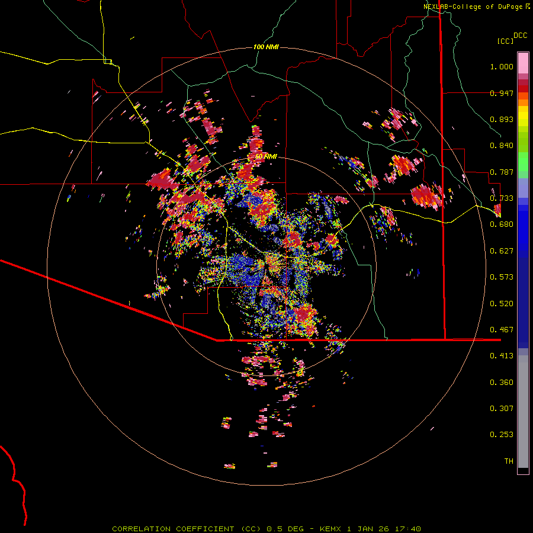Click the 0.253 value on the color scale
The height and width of the screenshot is (533, 533).
coord(502,435)
